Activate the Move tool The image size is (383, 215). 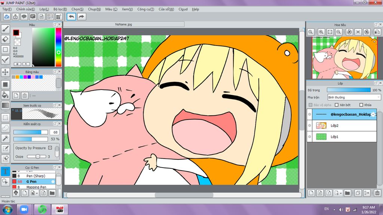(5, 72)
